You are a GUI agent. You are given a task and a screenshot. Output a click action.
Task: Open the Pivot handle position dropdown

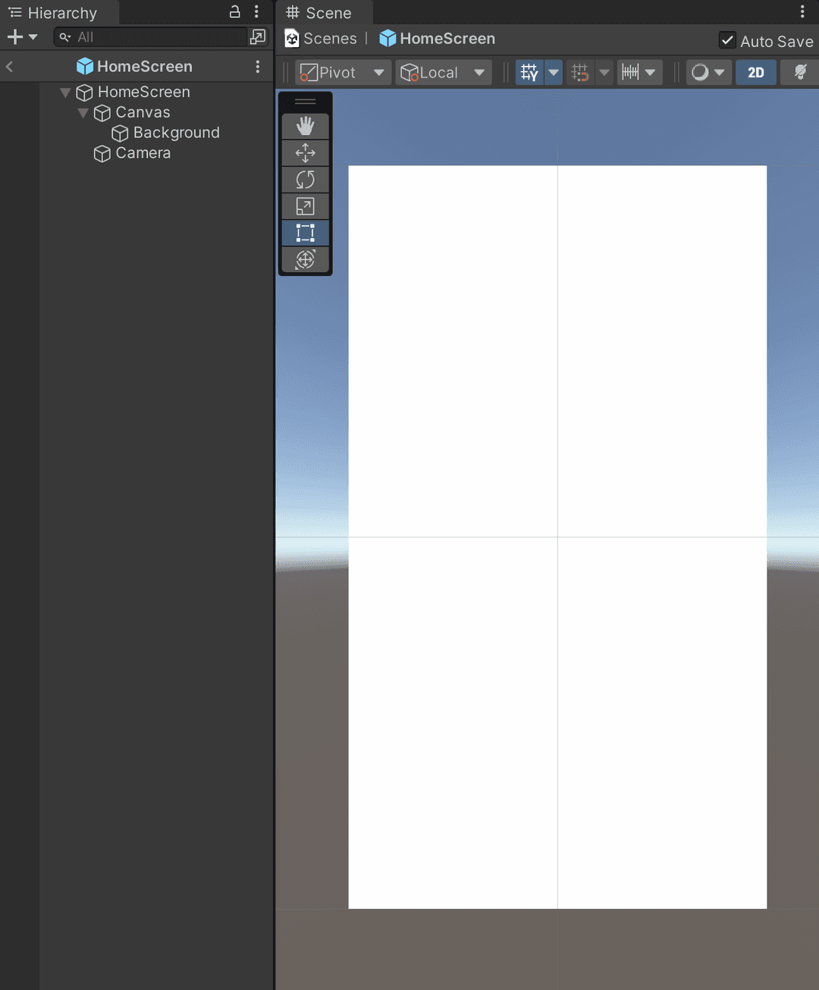343,73
